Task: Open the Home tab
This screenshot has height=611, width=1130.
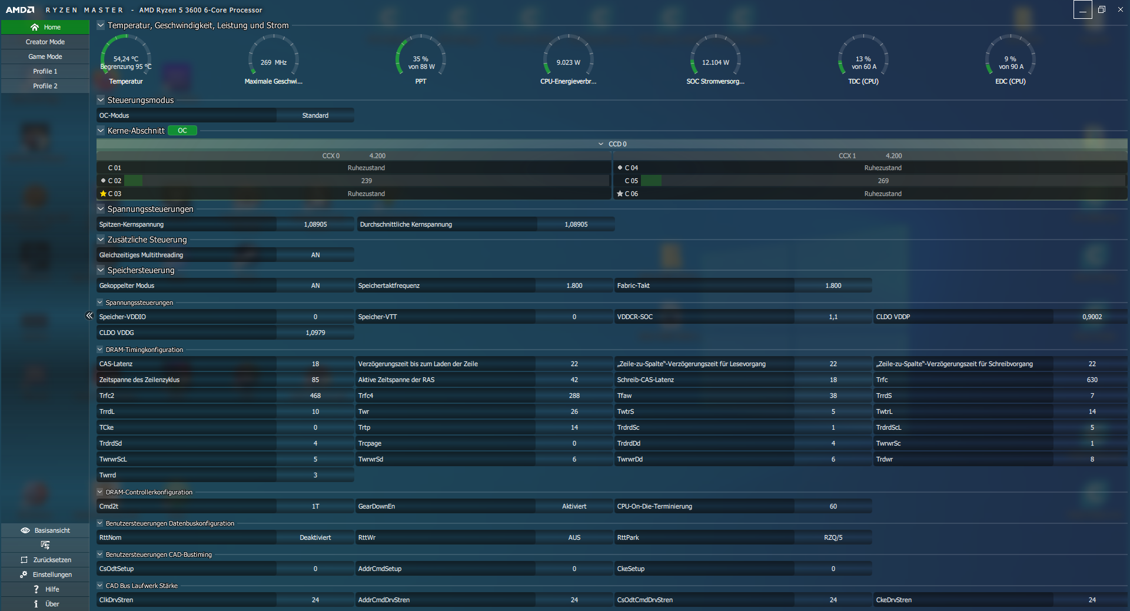Action: coord(45,27)
